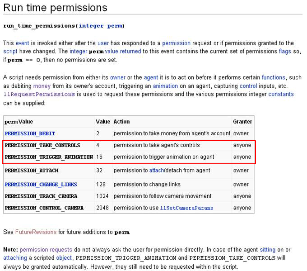Follow the 'functions' link
307x271 pixels.
(x=273, y=77)
